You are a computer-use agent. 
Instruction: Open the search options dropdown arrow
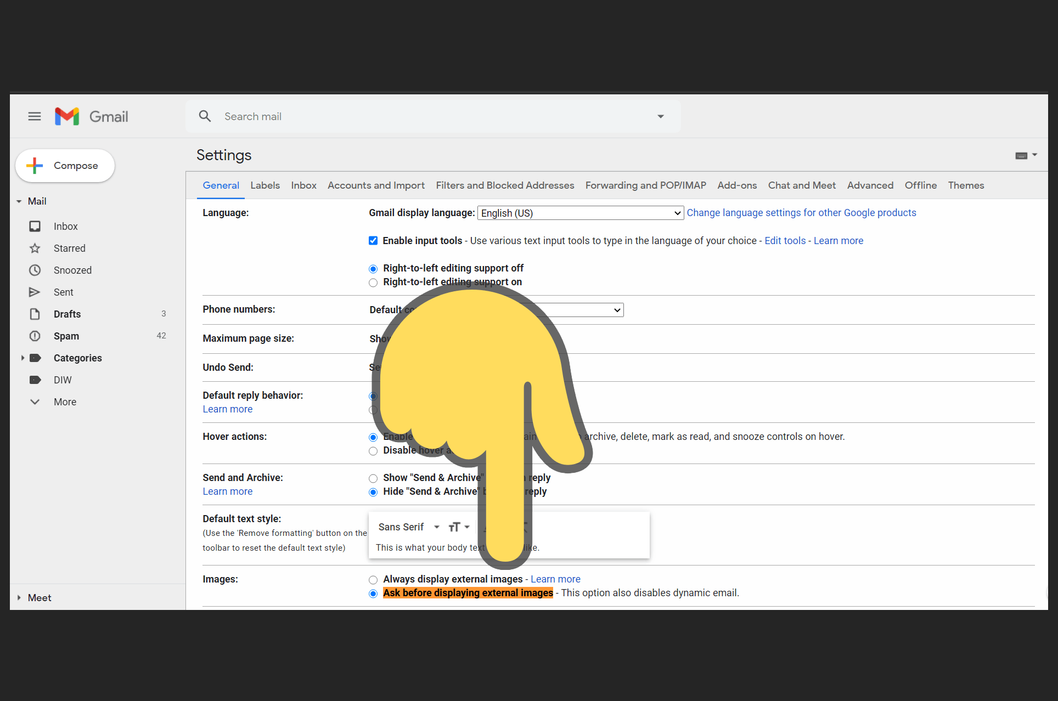[x=661, y=116]
